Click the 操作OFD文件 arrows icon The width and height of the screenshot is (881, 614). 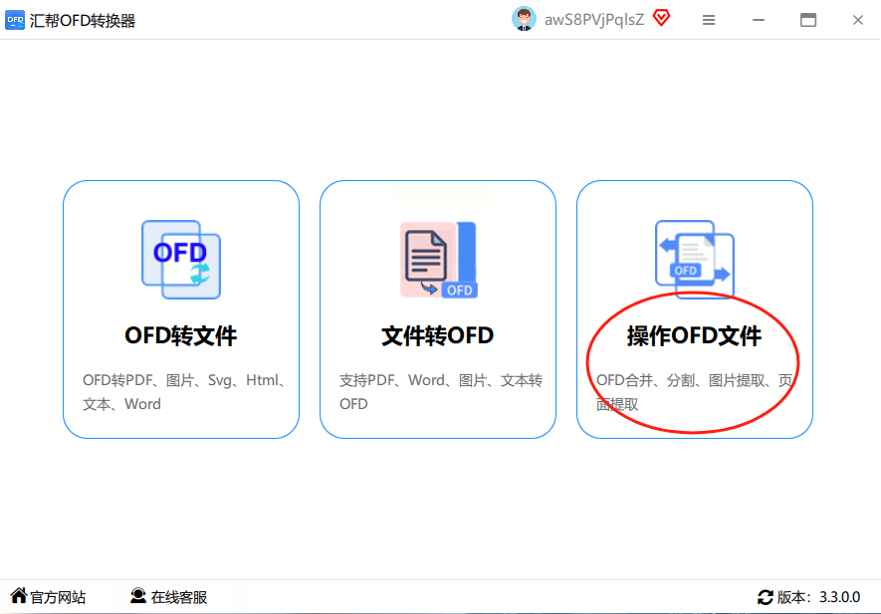click(x=695, y=260)
